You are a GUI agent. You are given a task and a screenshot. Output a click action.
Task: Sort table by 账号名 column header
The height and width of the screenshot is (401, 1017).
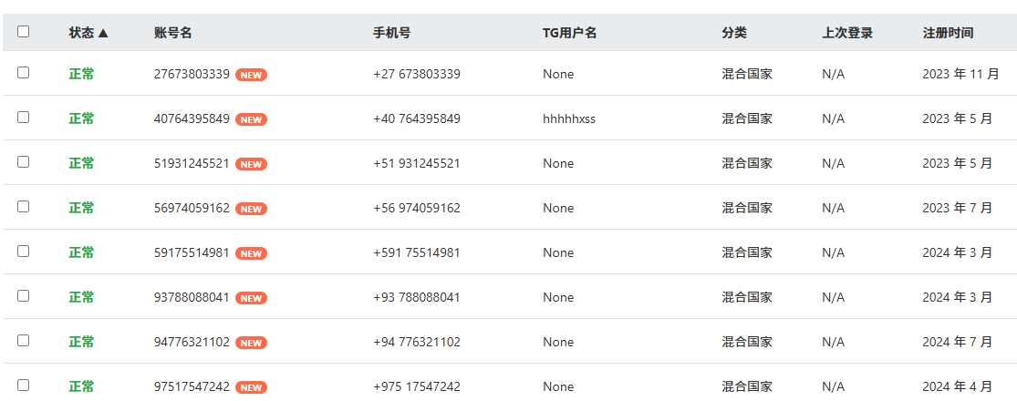coord(172,33)
